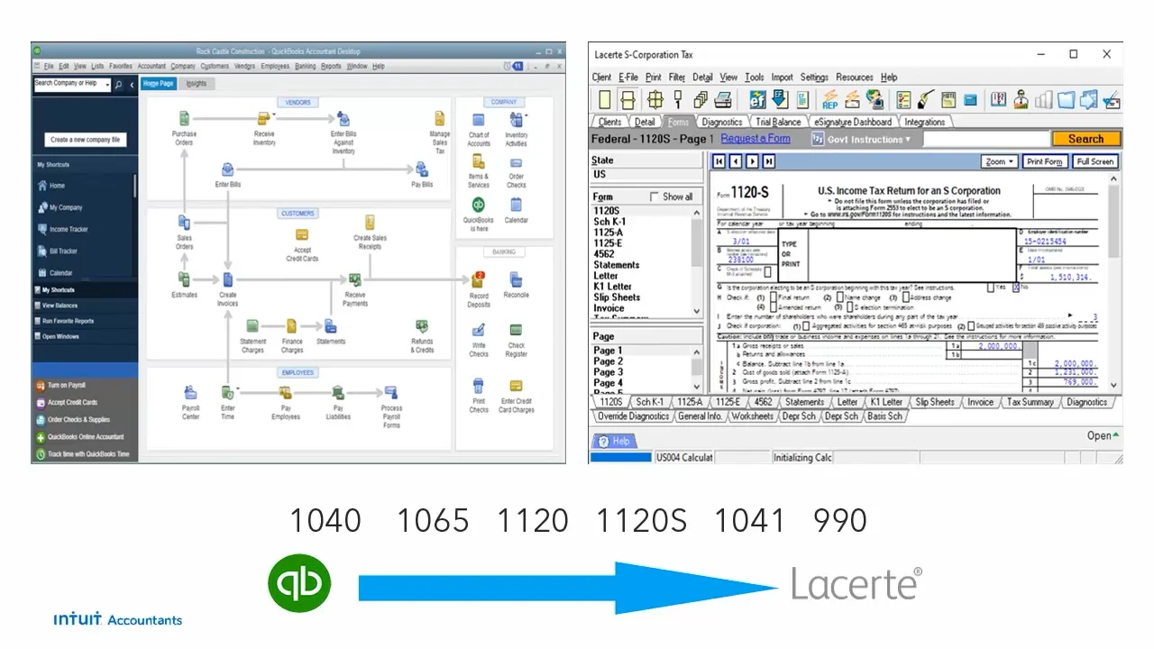Check the Address change box on Form 1120-S
This screenshot has width=1154, height=649.
[905, 297]
